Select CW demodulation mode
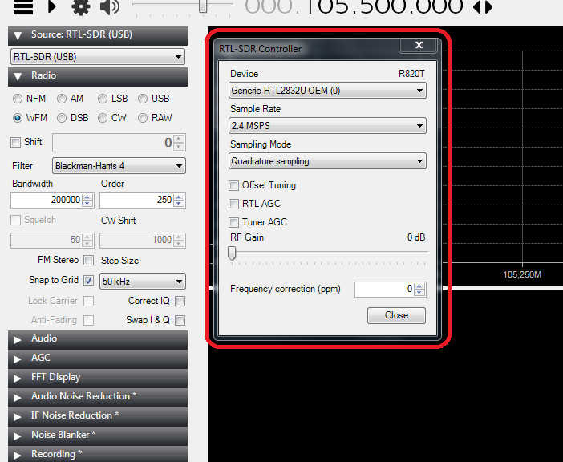 (x=103, y=118)
